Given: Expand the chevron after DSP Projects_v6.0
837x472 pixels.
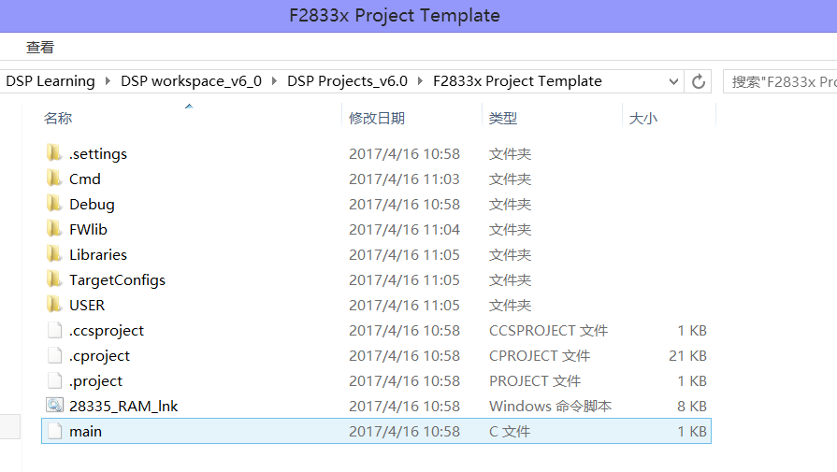Looking at the screenshot, I should click(x=421, y=81).
